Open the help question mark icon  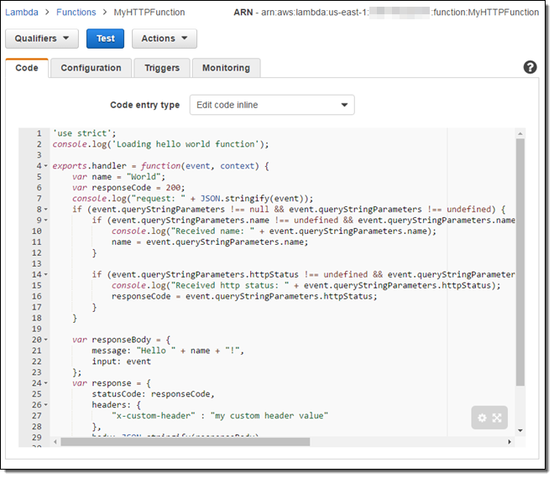click(530, 67)
